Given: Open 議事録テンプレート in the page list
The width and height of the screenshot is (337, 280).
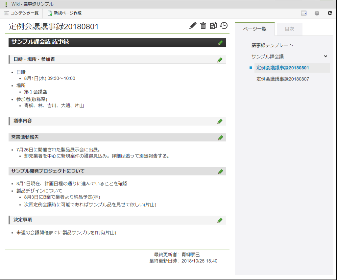Looking at the screenshot, I should (272, 45).
